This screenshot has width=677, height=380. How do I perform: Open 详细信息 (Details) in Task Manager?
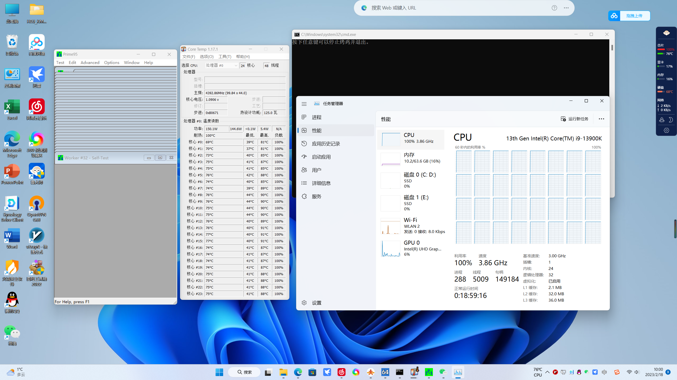pos(336,183)
